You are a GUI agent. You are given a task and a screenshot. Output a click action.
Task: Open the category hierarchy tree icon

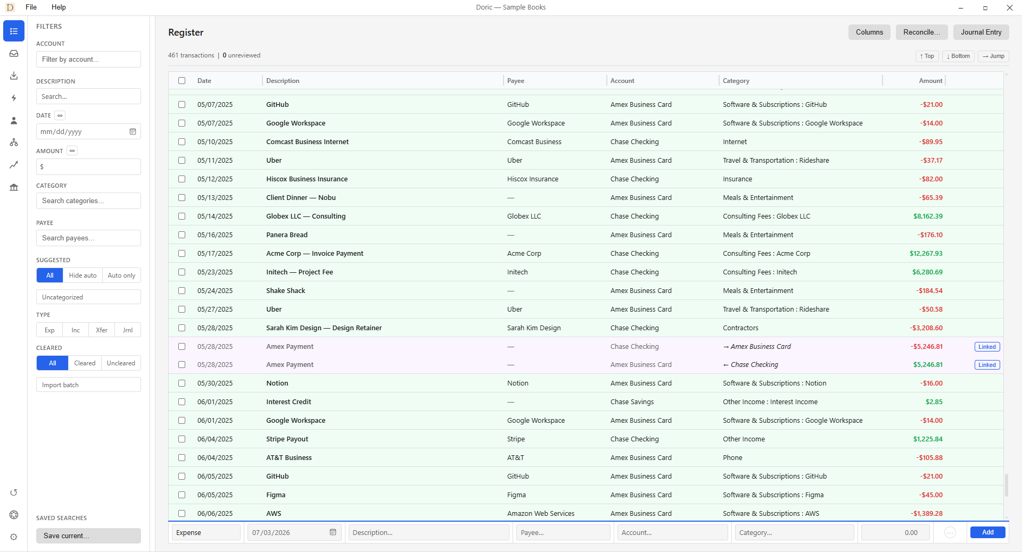14,143
